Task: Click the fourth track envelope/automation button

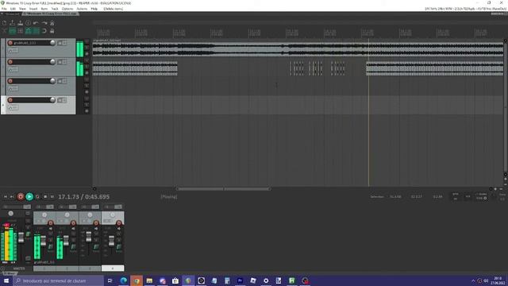Action: pos(13,108)
